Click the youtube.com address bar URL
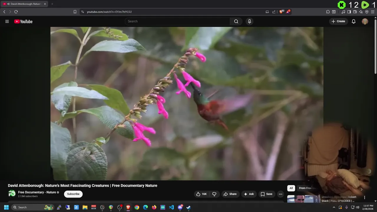 [x=109, y=12]
